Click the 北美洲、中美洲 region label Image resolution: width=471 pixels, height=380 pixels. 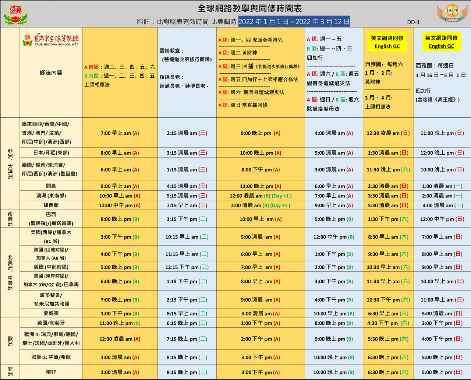coord(10,272)
